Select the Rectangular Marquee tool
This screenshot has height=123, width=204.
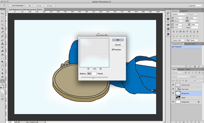[2, 17]
